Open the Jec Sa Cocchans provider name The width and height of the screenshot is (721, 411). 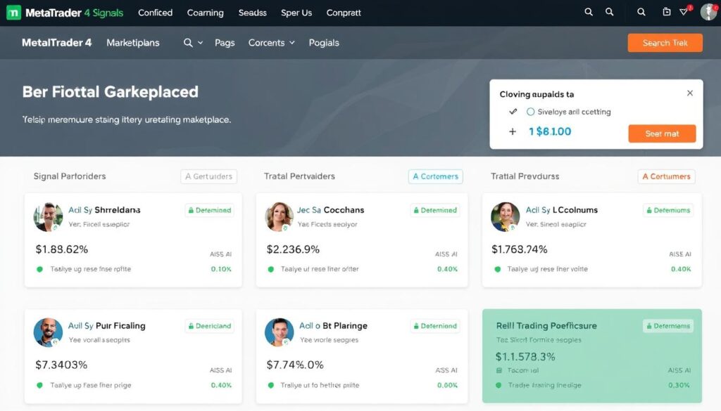pyautogui.click(x=330, y=210)
